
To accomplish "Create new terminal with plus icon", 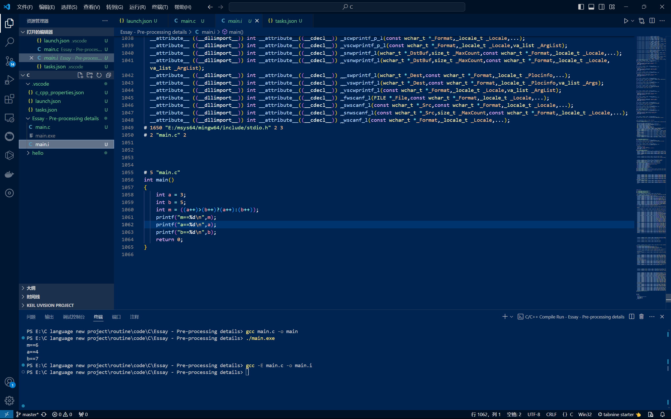I will (x=505, y=316).
